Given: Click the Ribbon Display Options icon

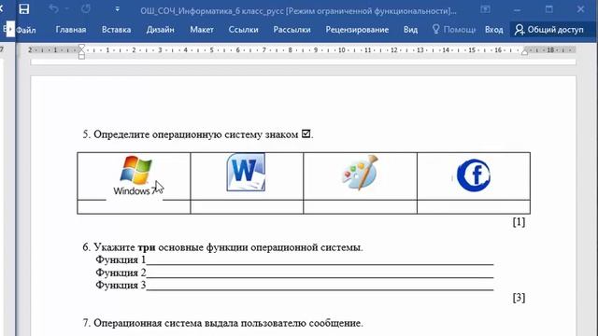Looking at the screenshot, I should click(x=485, y=9).
